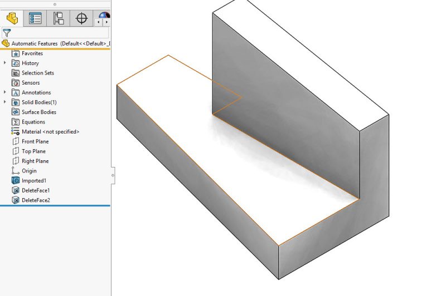Expand the Annotations node

click(x=5, y=92)
